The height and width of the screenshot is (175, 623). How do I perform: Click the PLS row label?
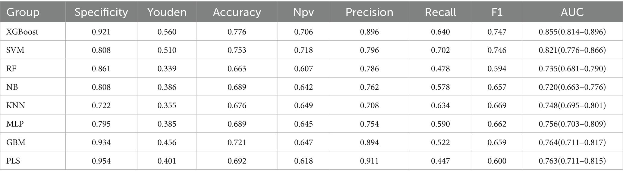click(x=13, y=161)
